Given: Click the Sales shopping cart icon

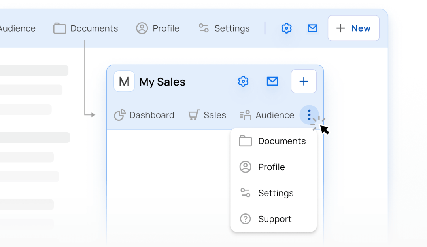Looking at the screenshot, I should tap(194, 115).
